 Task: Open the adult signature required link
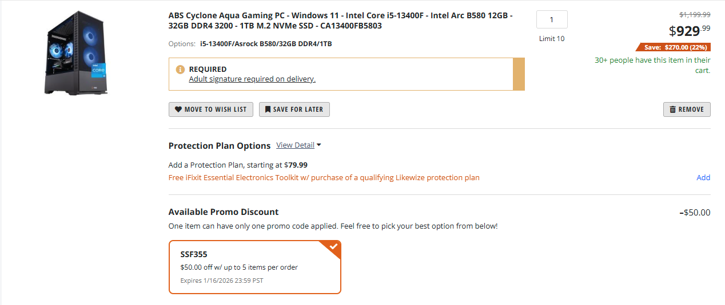pyautogui.click(x=252, y=79)
